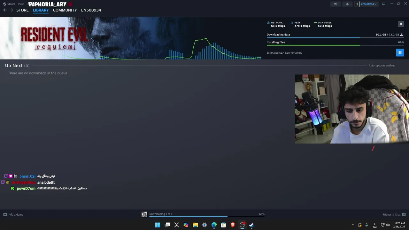Click the download icon beside 73.2 GB
The width and height of the screenshot is (409, 230).
(x=402, y=34)
